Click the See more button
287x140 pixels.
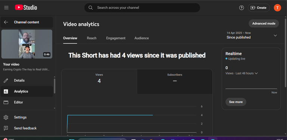pyautogui.click(x=236, y=102)
